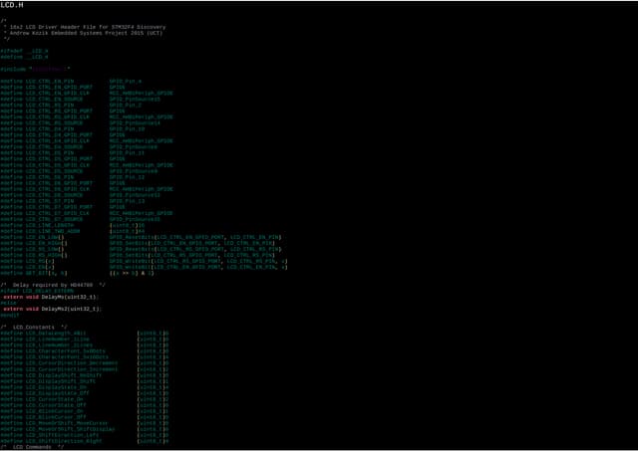
Task: Click the LCD.H file title heading
Action: [x=13, y=5]
